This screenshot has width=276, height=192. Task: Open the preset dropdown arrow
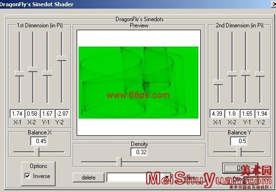[x=167, y=177]
